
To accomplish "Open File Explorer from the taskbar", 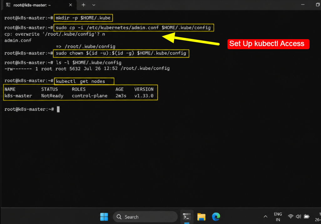I will (x=201, y=216).
